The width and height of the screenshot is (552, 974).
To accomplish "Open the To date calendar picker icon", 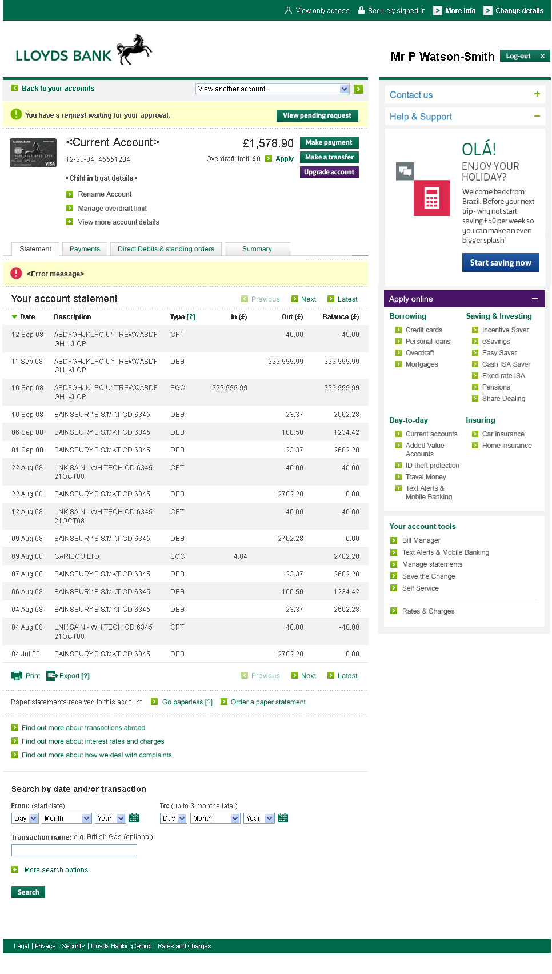I will (283, 818).
